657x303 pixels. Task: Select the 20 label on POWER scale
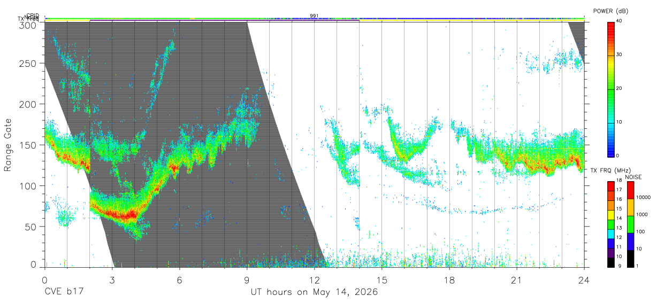[x=620, y=88]
